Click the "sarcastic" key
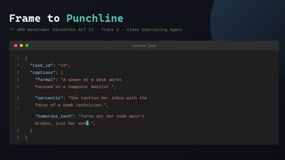Screen dimensions: 285x160 pyautogui.click(x=49, y=98)
